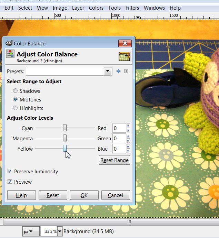Open the presets menu triangle icon
This screenshot has height=238, width=219.
pos(126,71)
